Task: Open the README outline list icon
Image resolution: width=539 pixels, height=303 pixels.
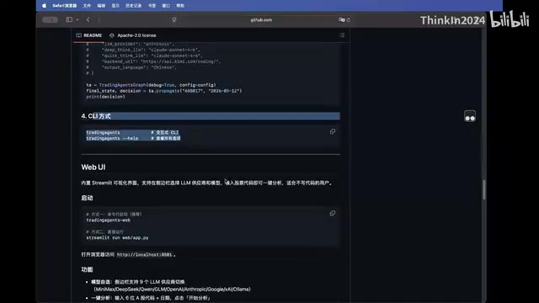Action: click(342, 35)
